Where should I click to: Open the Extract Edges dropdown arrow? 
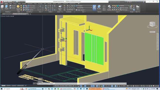click(36, 6)
